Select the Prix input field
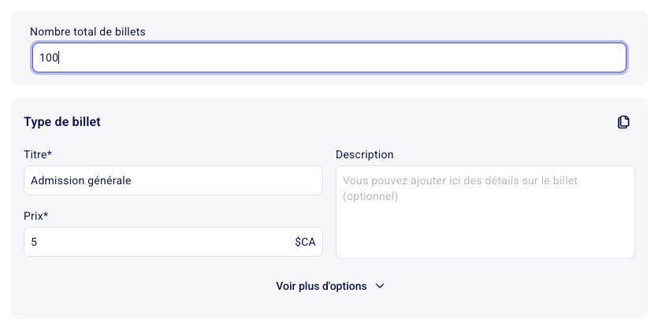Viewport: 658px width, 326px height. (173, 242)
